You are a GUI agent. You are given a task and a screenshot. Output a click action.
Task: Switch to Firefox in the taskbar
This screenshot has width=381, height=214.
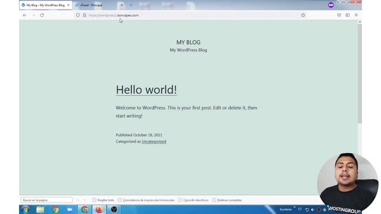[99, 209]
